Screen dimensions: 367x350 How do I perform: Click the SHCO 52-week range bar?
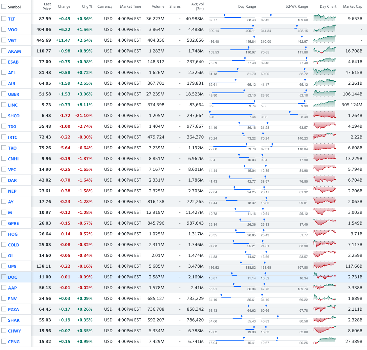click(284, 114)
